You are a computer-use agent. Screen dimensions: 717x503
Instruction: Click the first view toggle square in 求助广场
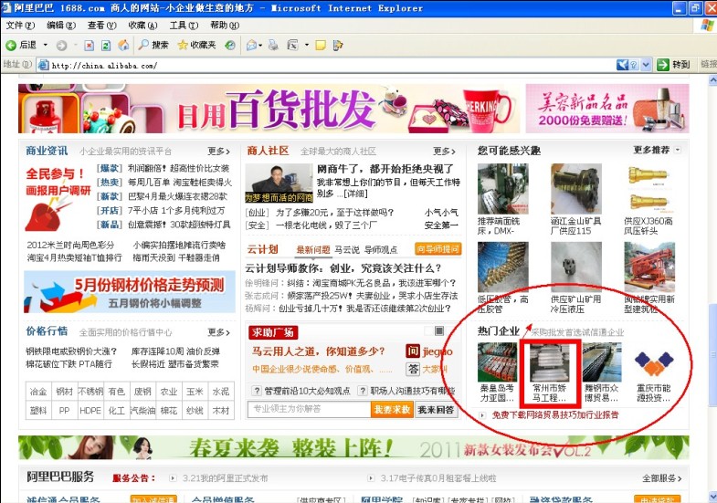pos(428,330)
